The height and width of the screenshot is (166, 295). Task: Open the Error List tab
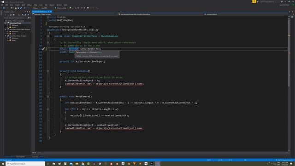[35, 157]
